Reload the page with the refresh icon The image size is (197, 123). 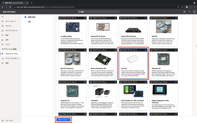click(x=10, y=7)
